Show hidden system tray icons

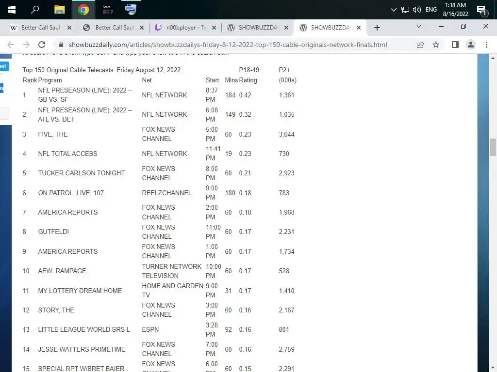(393, 10)
